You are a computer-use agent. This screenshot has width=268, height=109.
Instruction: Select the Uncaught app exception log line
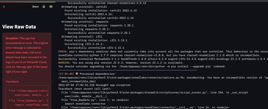click(x=94, y=85)
